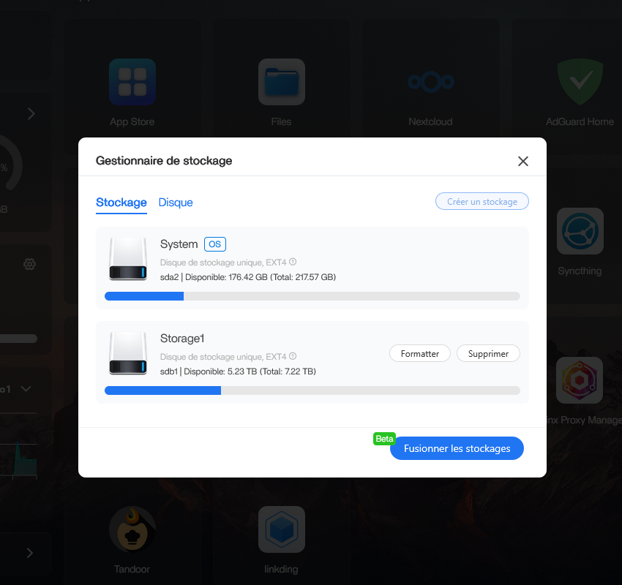Viewport: 622px width, 585px height.
Task: Open Nginx Proxy Manager icon
Action: [580, 380]
